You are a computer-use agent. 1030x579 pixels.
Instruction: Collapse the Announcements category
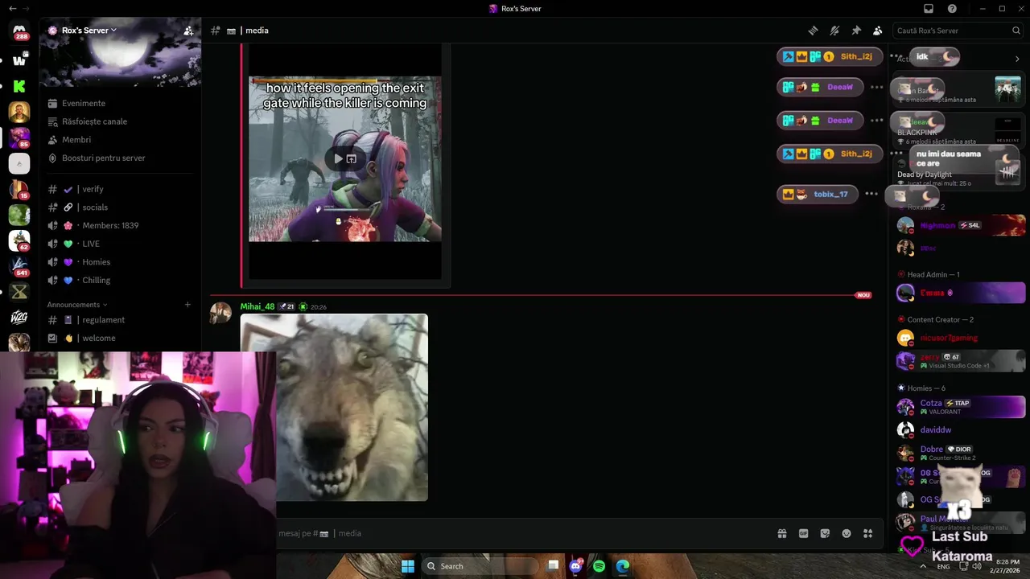[76, 305]
